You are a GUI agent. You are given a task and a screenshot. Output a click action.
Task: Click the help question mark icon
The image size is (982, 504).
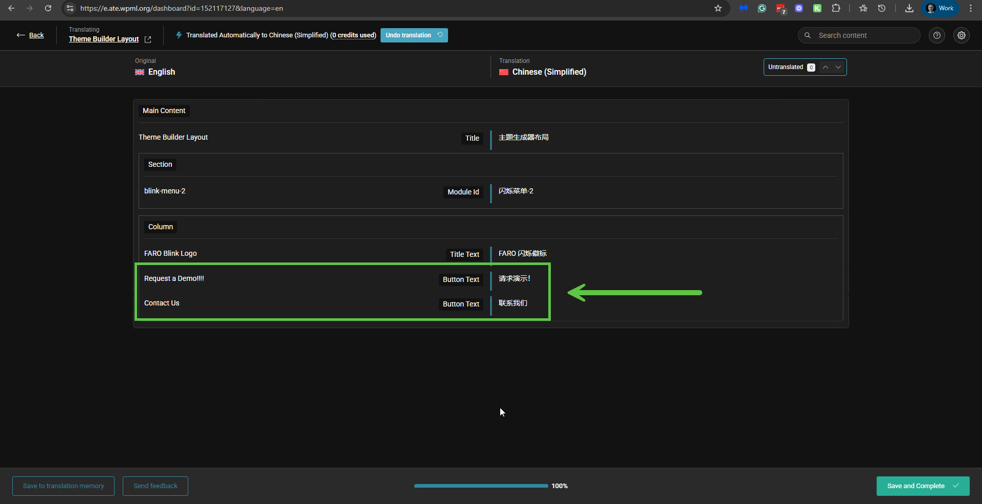936,35
